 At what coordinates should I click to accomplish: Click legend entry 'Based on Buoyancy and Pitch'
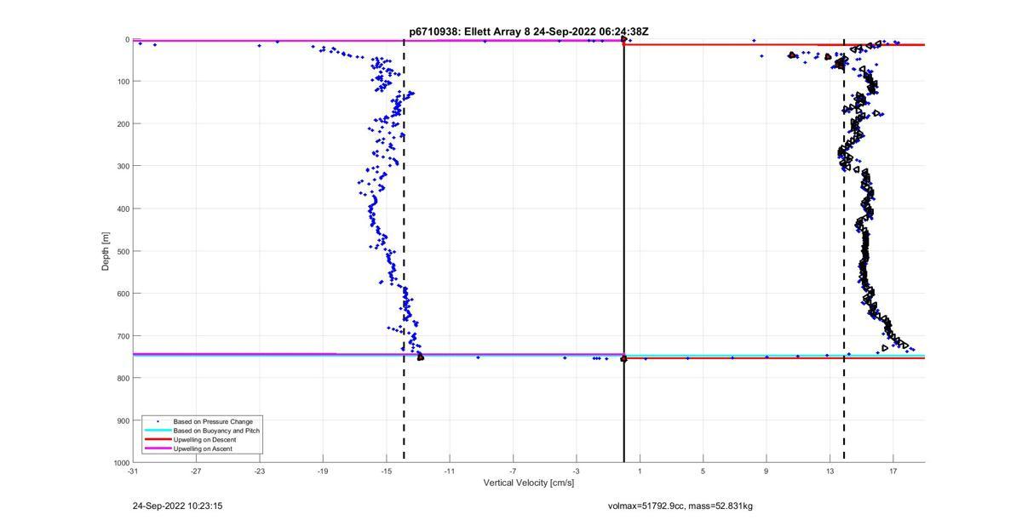[216, 431]
